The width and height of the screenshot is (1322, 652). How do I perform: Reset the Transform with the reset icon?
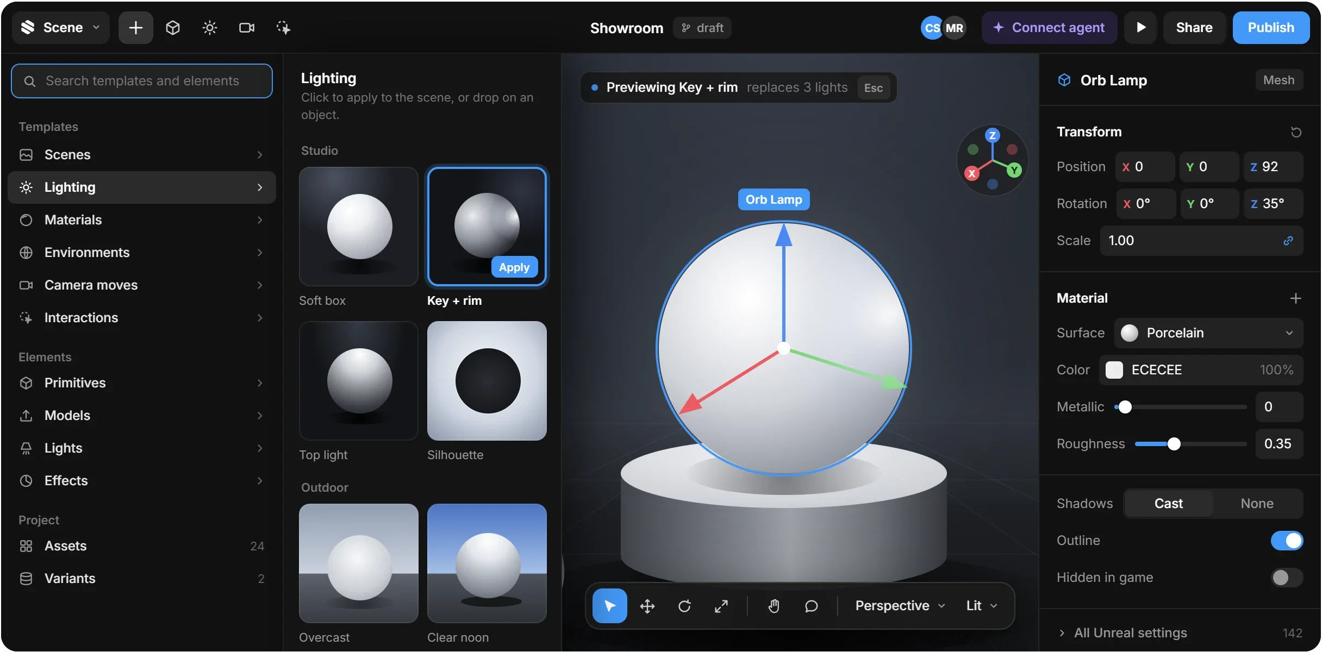(x=1296, y=132)
